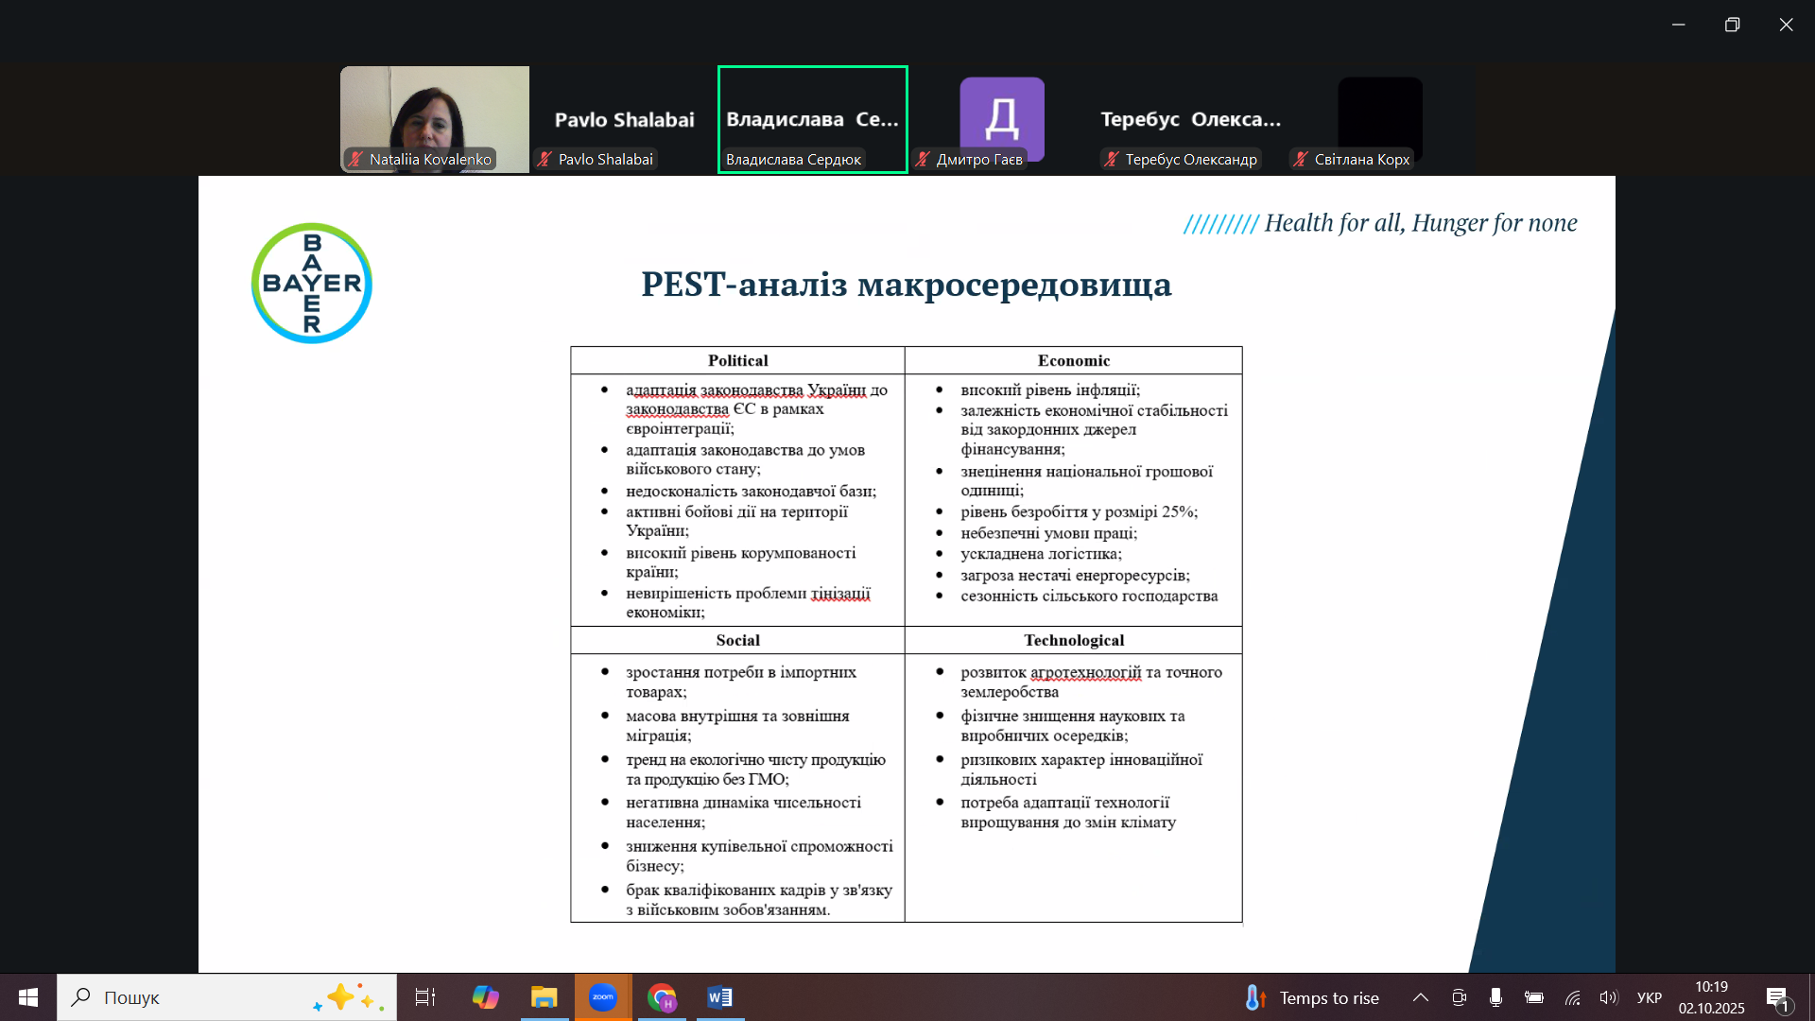The height and width of the screenshot is (1021, 1815).
Task: Open Microsoft Word from taskbar
Action: (719, 997)
